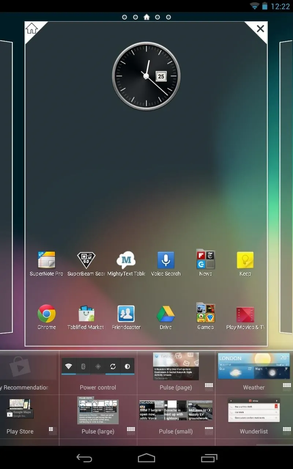Choose the Pulse (page) widget thumbnail

point(176,366)
